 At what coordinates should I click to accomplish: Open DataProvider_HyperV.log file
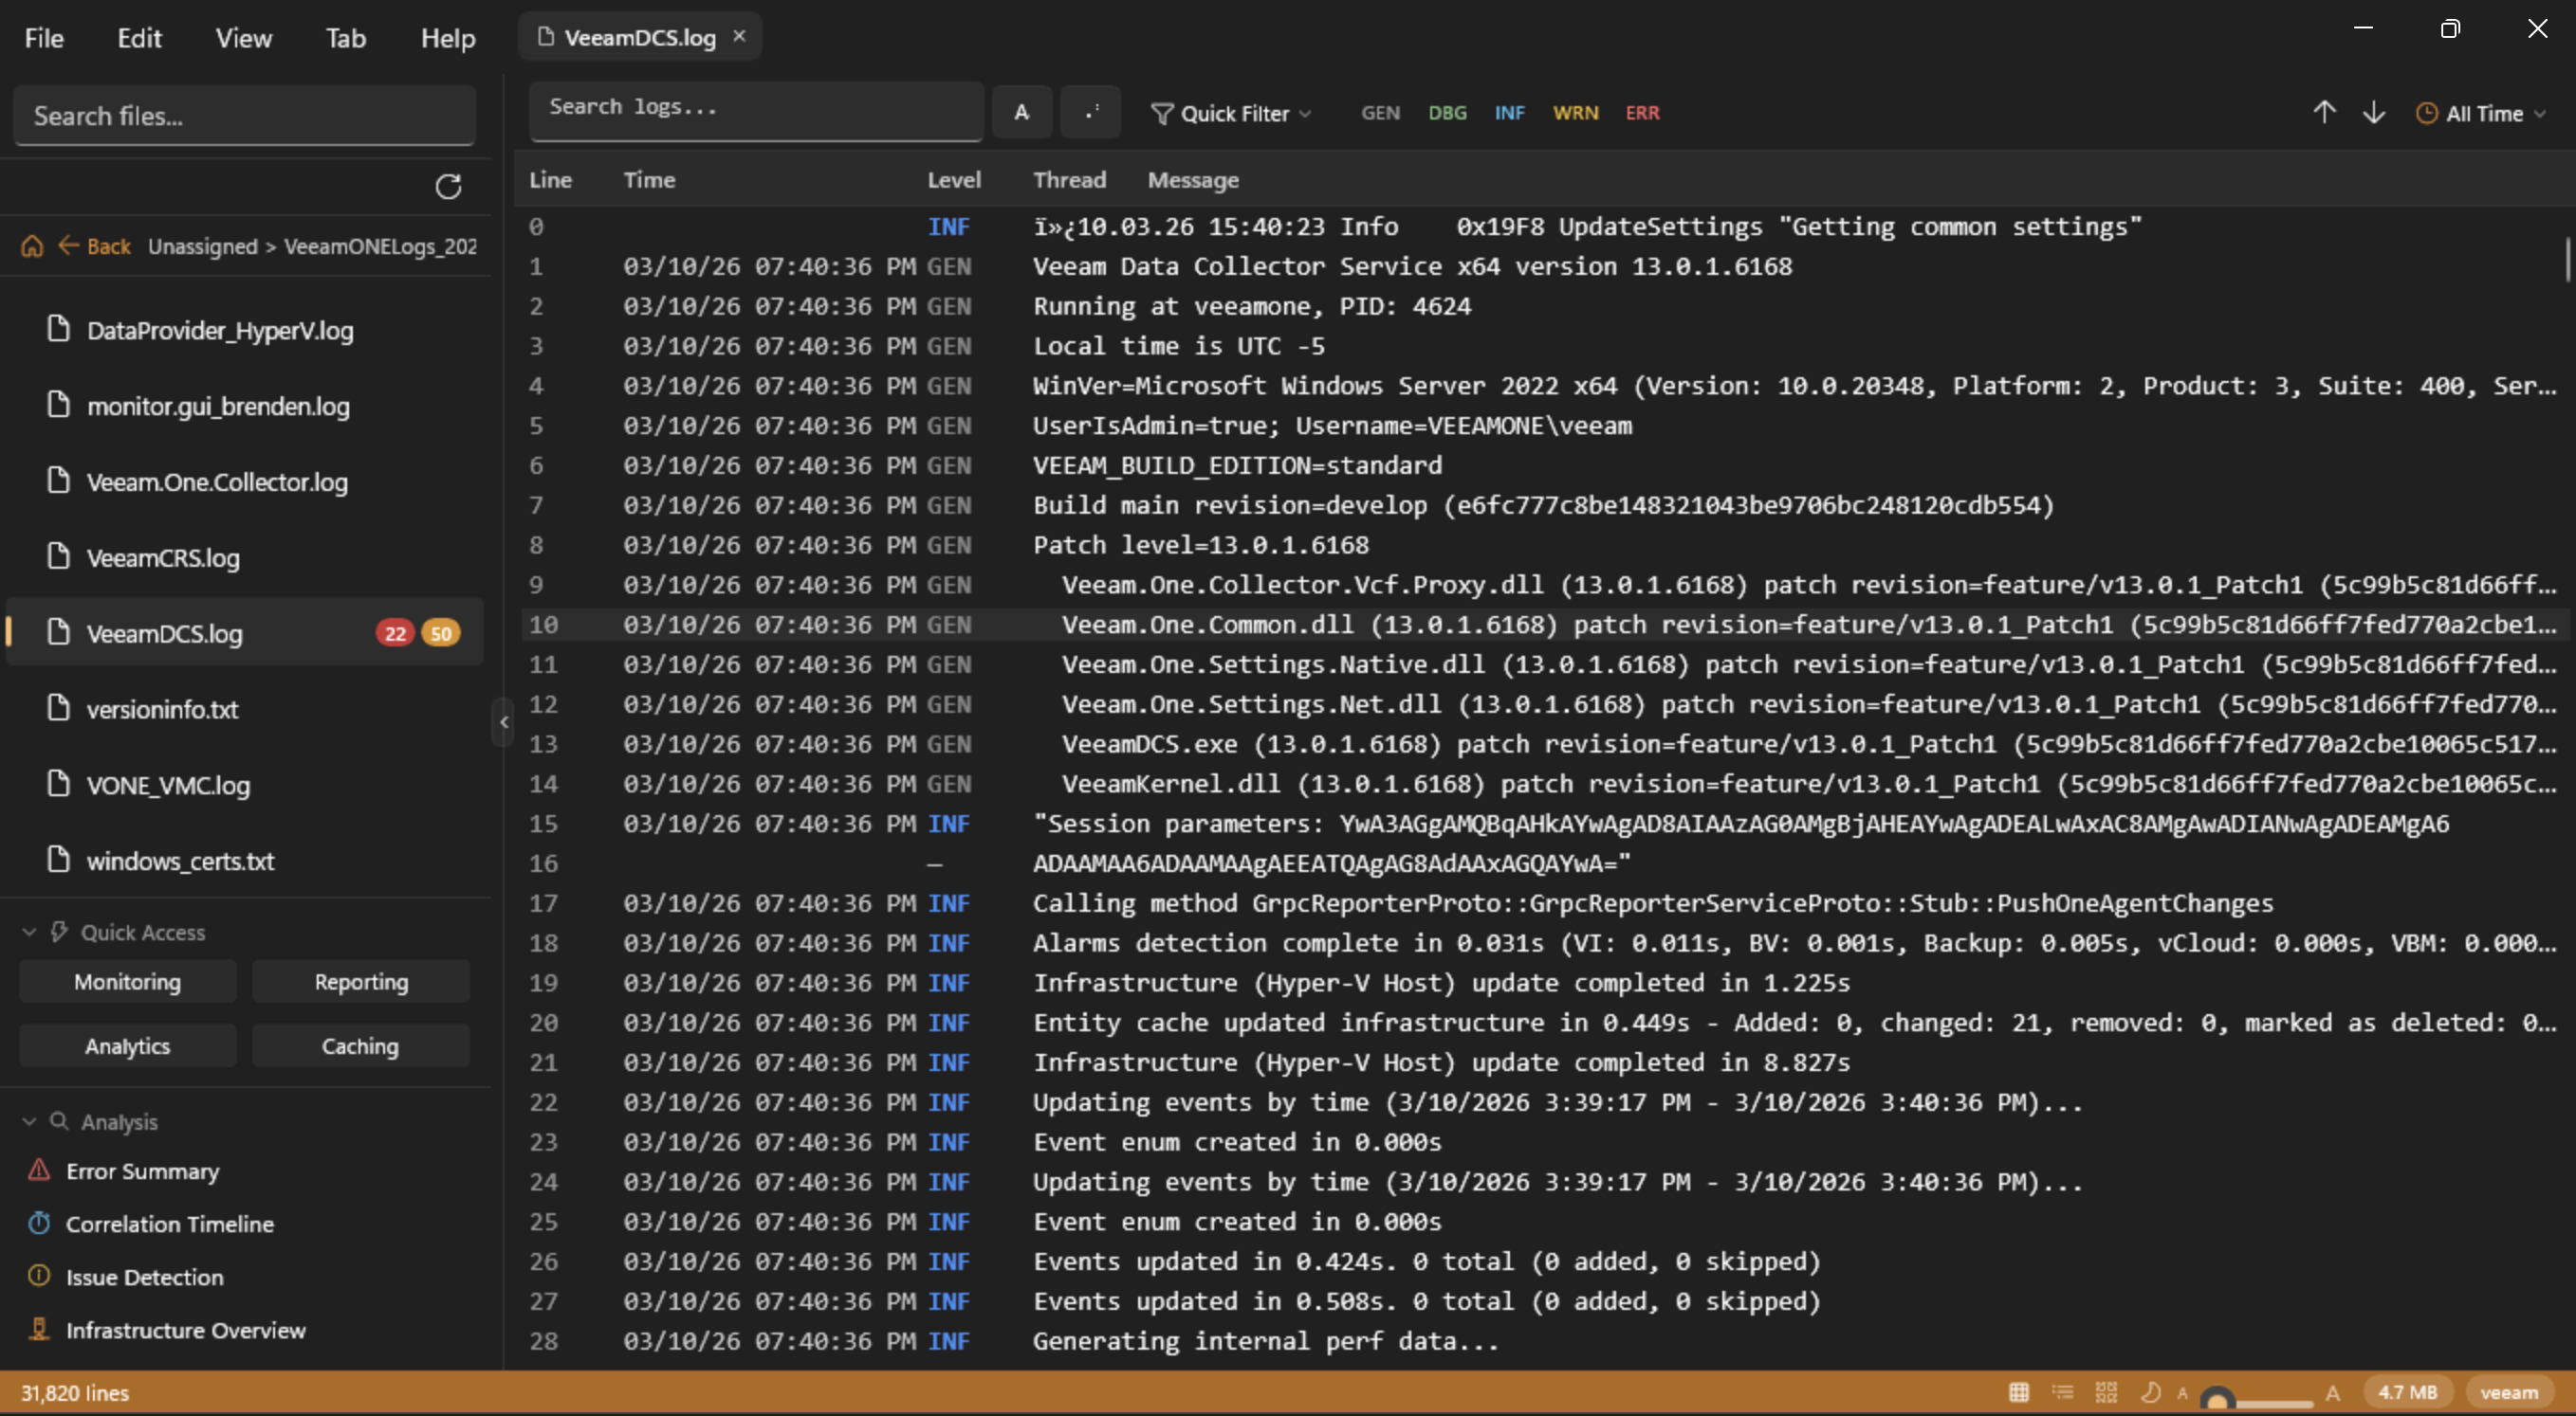[x=245, y=330]
